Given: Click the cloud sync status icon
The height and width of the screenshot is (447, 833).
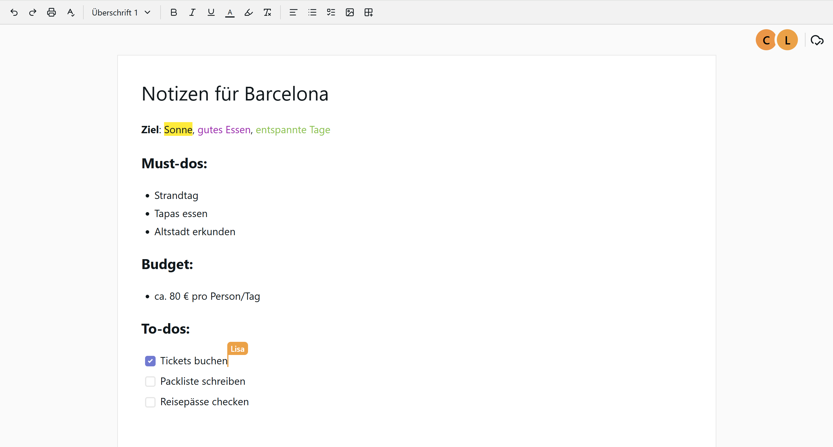Looking at the screenshot, I should click(817, 40).
